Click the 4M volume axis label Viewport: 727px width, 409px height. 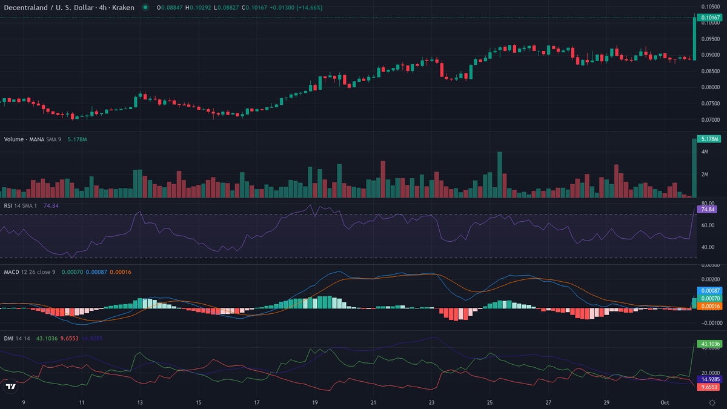(x=705, y=152)
